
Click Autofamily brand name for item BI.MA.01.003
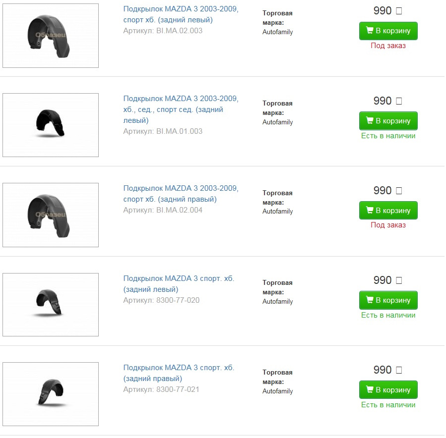coord(277,122)
